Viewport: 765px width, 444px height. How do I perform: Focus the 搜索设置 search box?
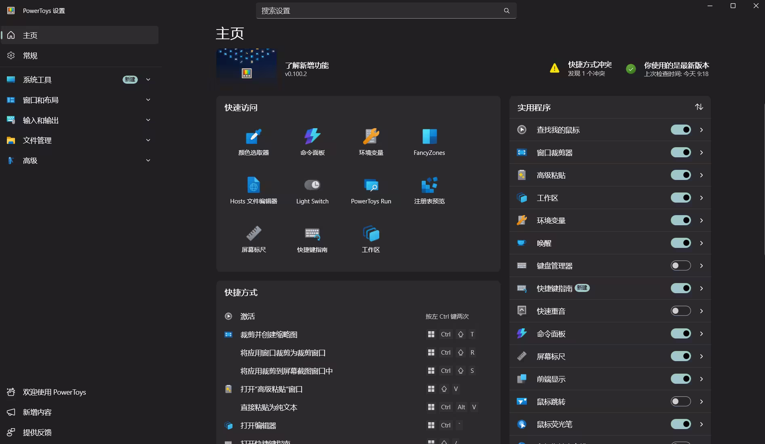(x=386, y=11)
